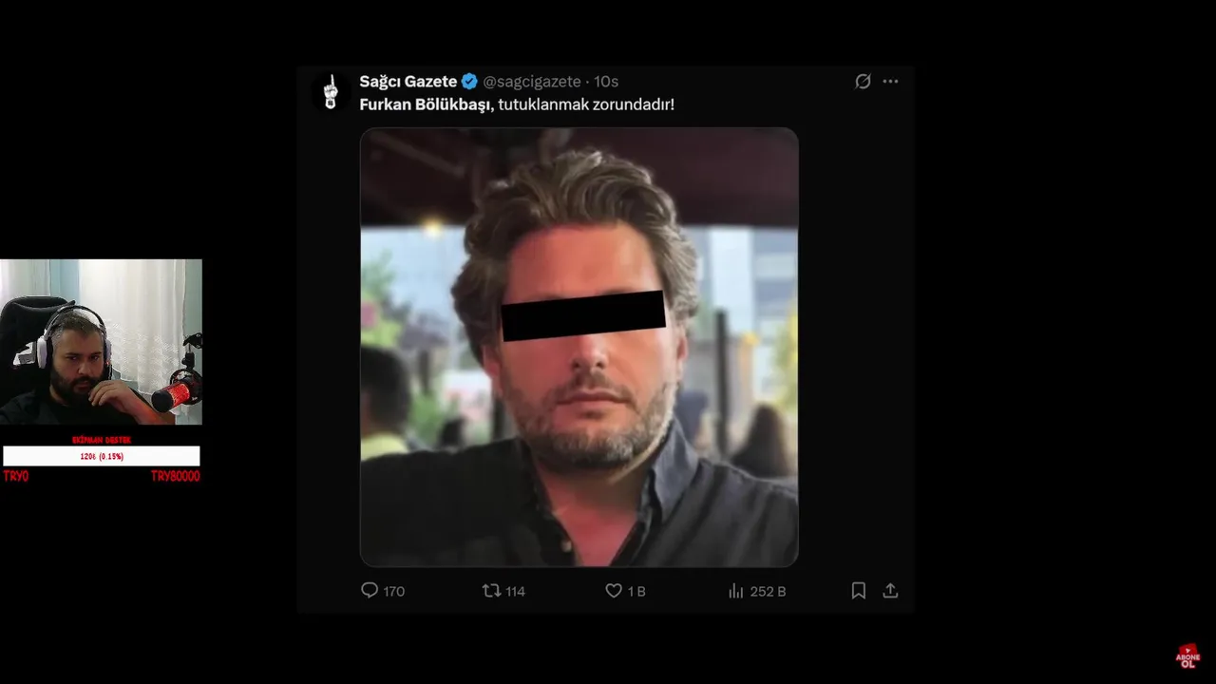Open the Sağcı Gazete profile avatar
Screen dimensions: 1216x684
click(331, 92)
